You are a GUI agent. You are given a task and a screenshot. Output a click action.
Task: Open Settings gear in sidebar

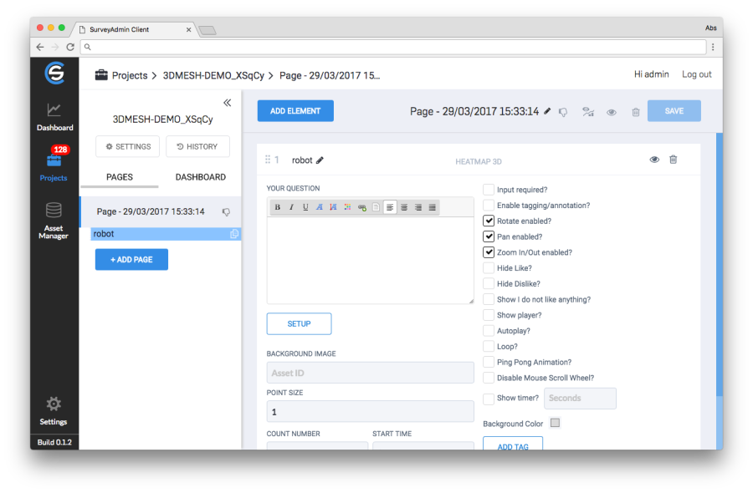click(x=54, y=411)
